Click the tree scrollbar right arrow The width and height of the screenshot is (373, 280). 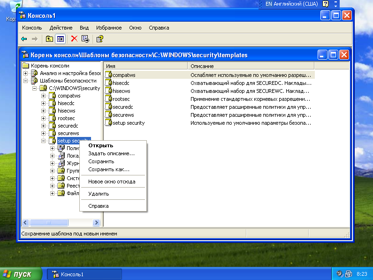[x=96, y=222]
